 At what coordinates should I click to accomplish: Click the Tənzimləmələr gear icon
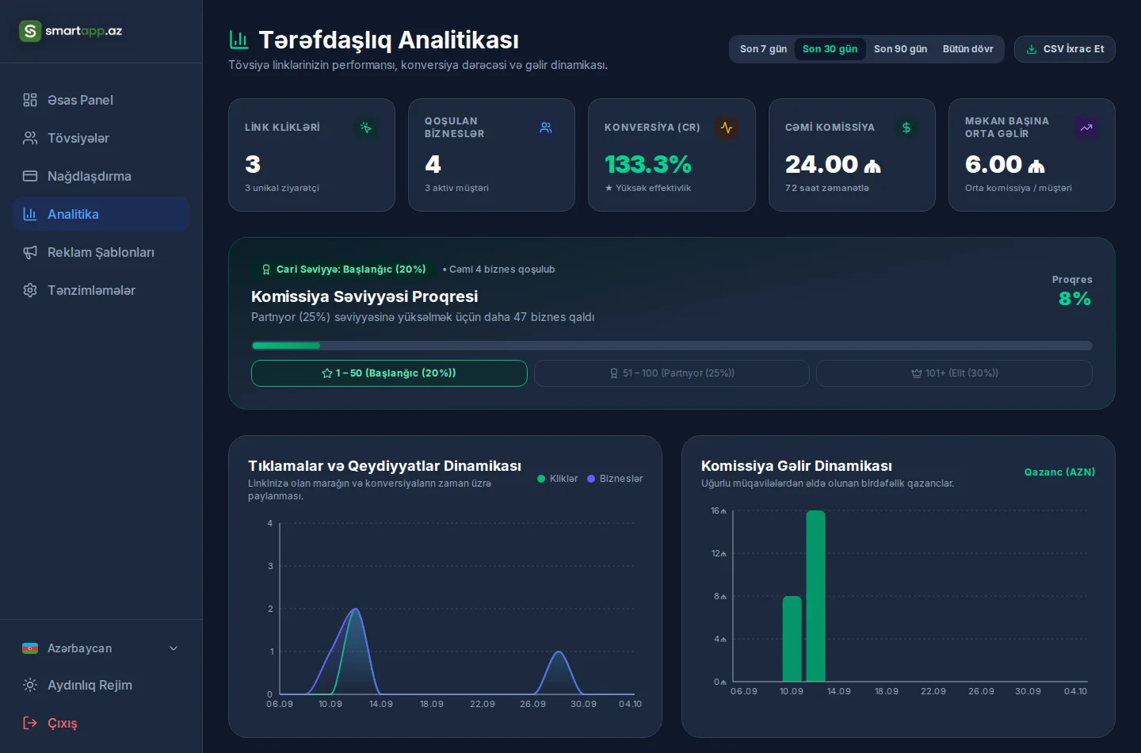click(x=30, y=290)
